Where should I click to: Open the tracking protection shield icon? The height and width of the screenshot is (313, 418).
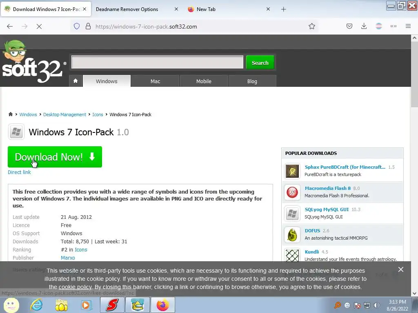[x=77, y=26]
